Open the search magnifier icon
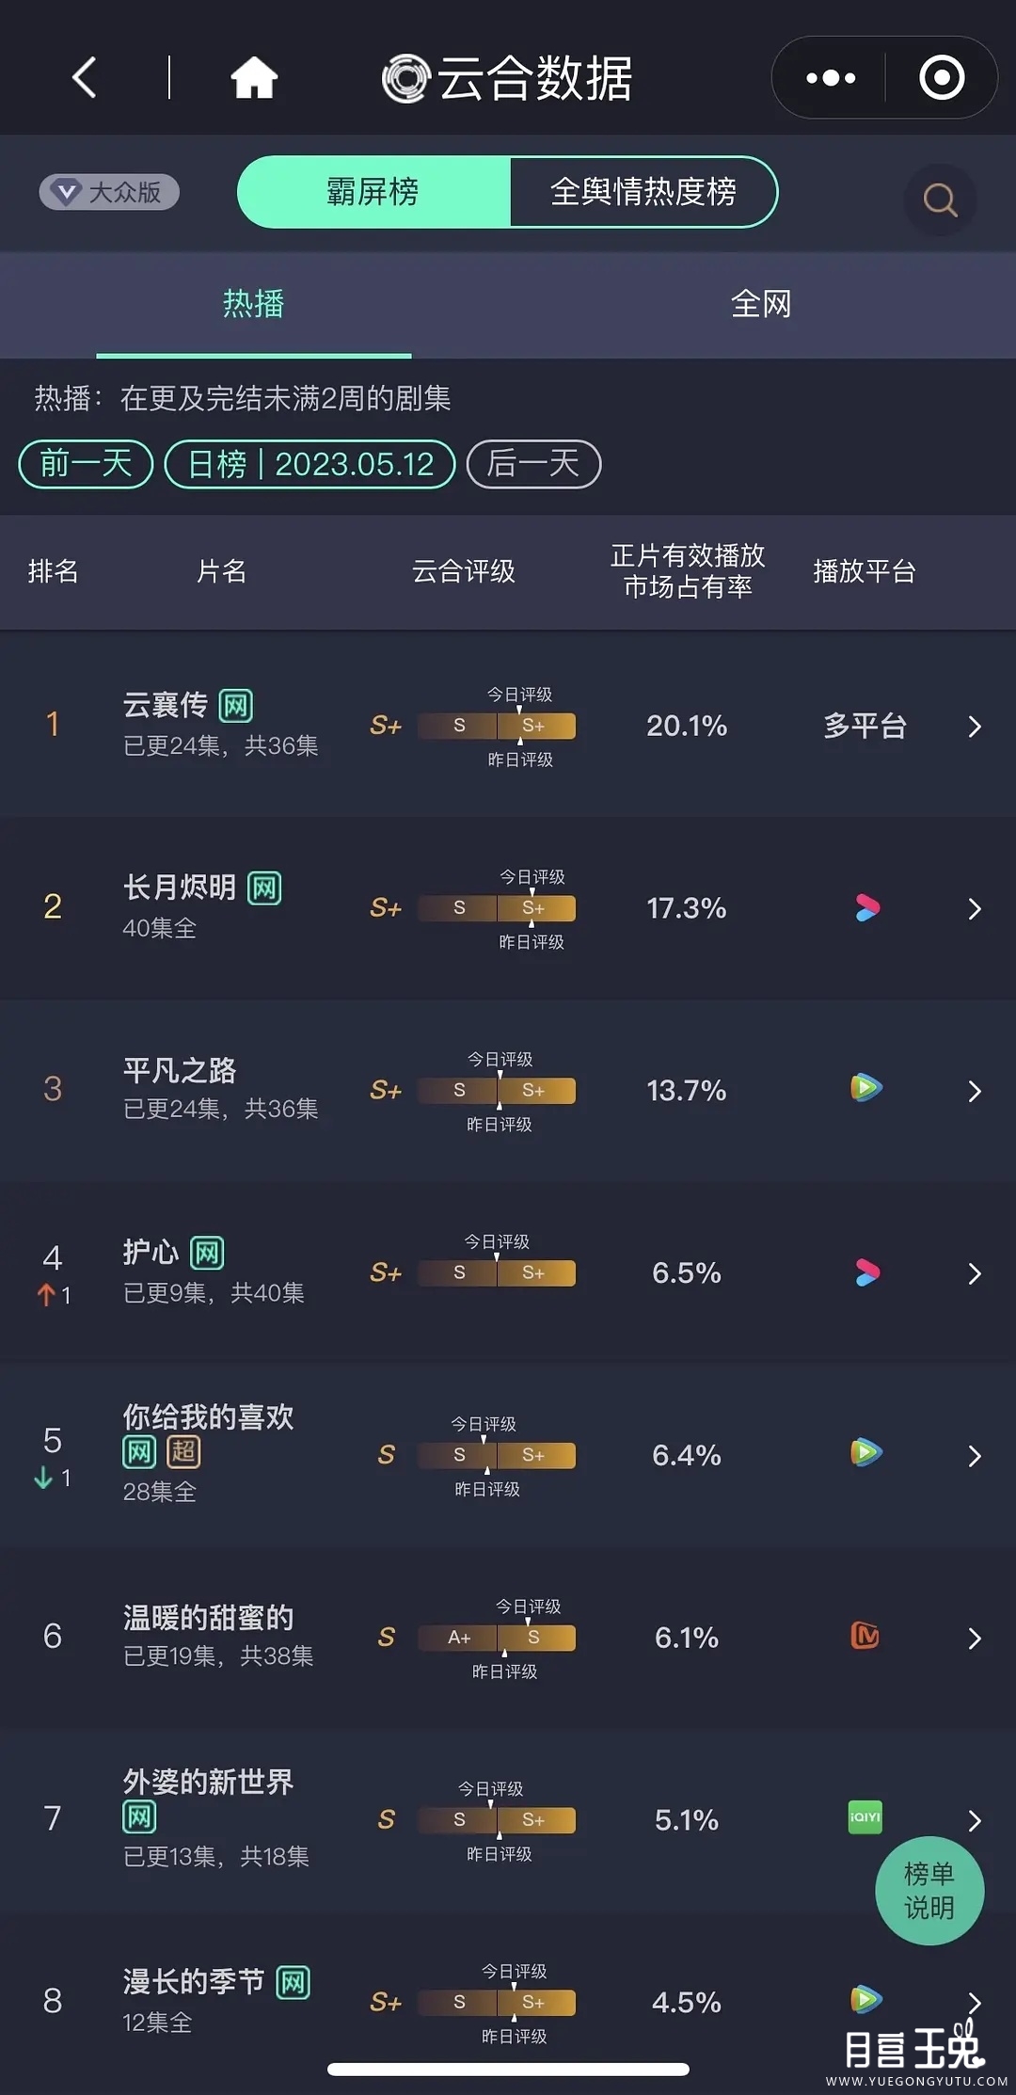The height and width of the screenshot is (2095, 1016). pyautogui.click(x=939, y=200)
